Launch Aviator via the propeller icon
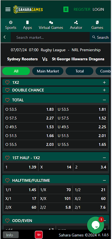The height and width of the screenshot is (239, 112). 76,23
